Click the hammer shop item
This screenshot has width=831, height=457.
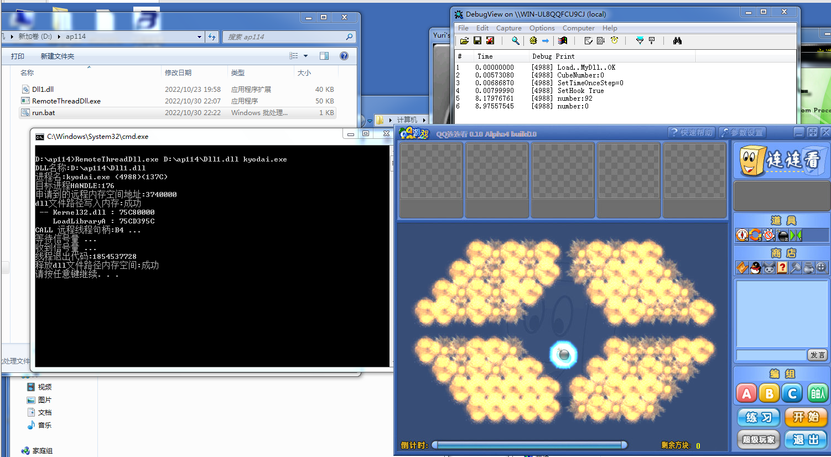point(795,268)
